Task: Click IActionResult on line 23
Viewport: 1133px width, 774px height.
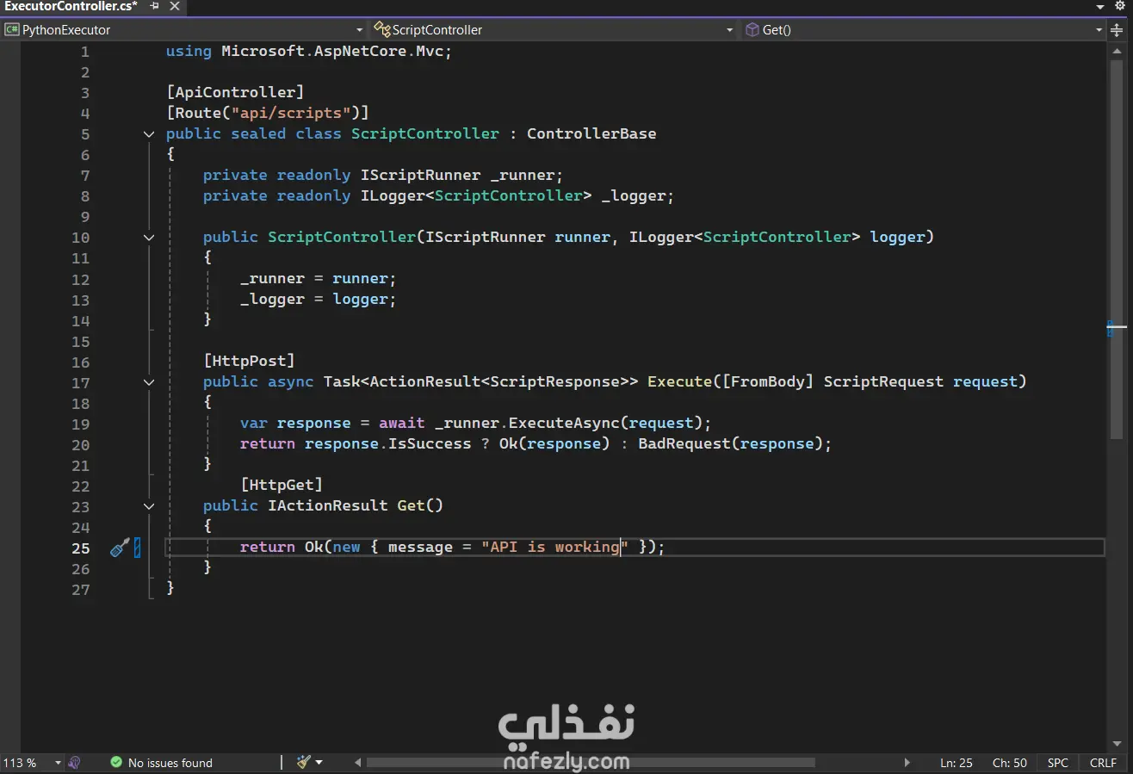Action: click(x=328, y=505)
